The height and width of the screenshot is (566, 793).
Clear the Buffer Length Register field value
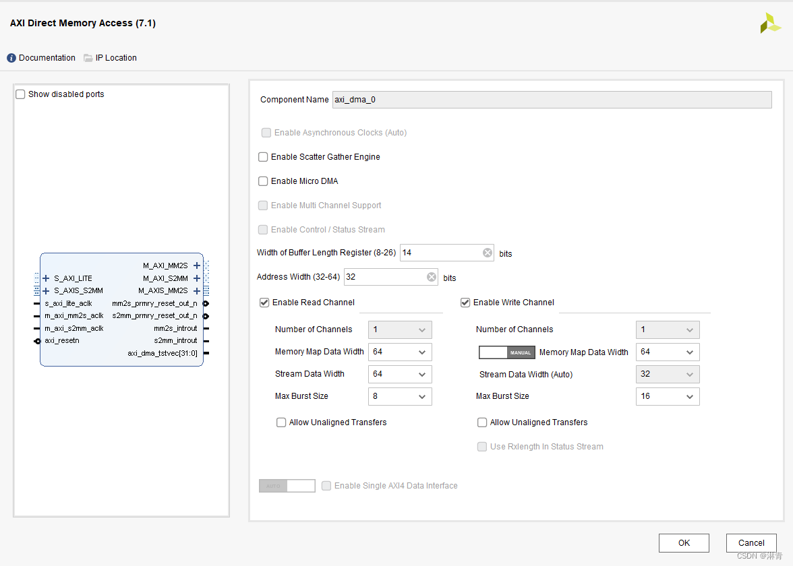pos(487,253)
